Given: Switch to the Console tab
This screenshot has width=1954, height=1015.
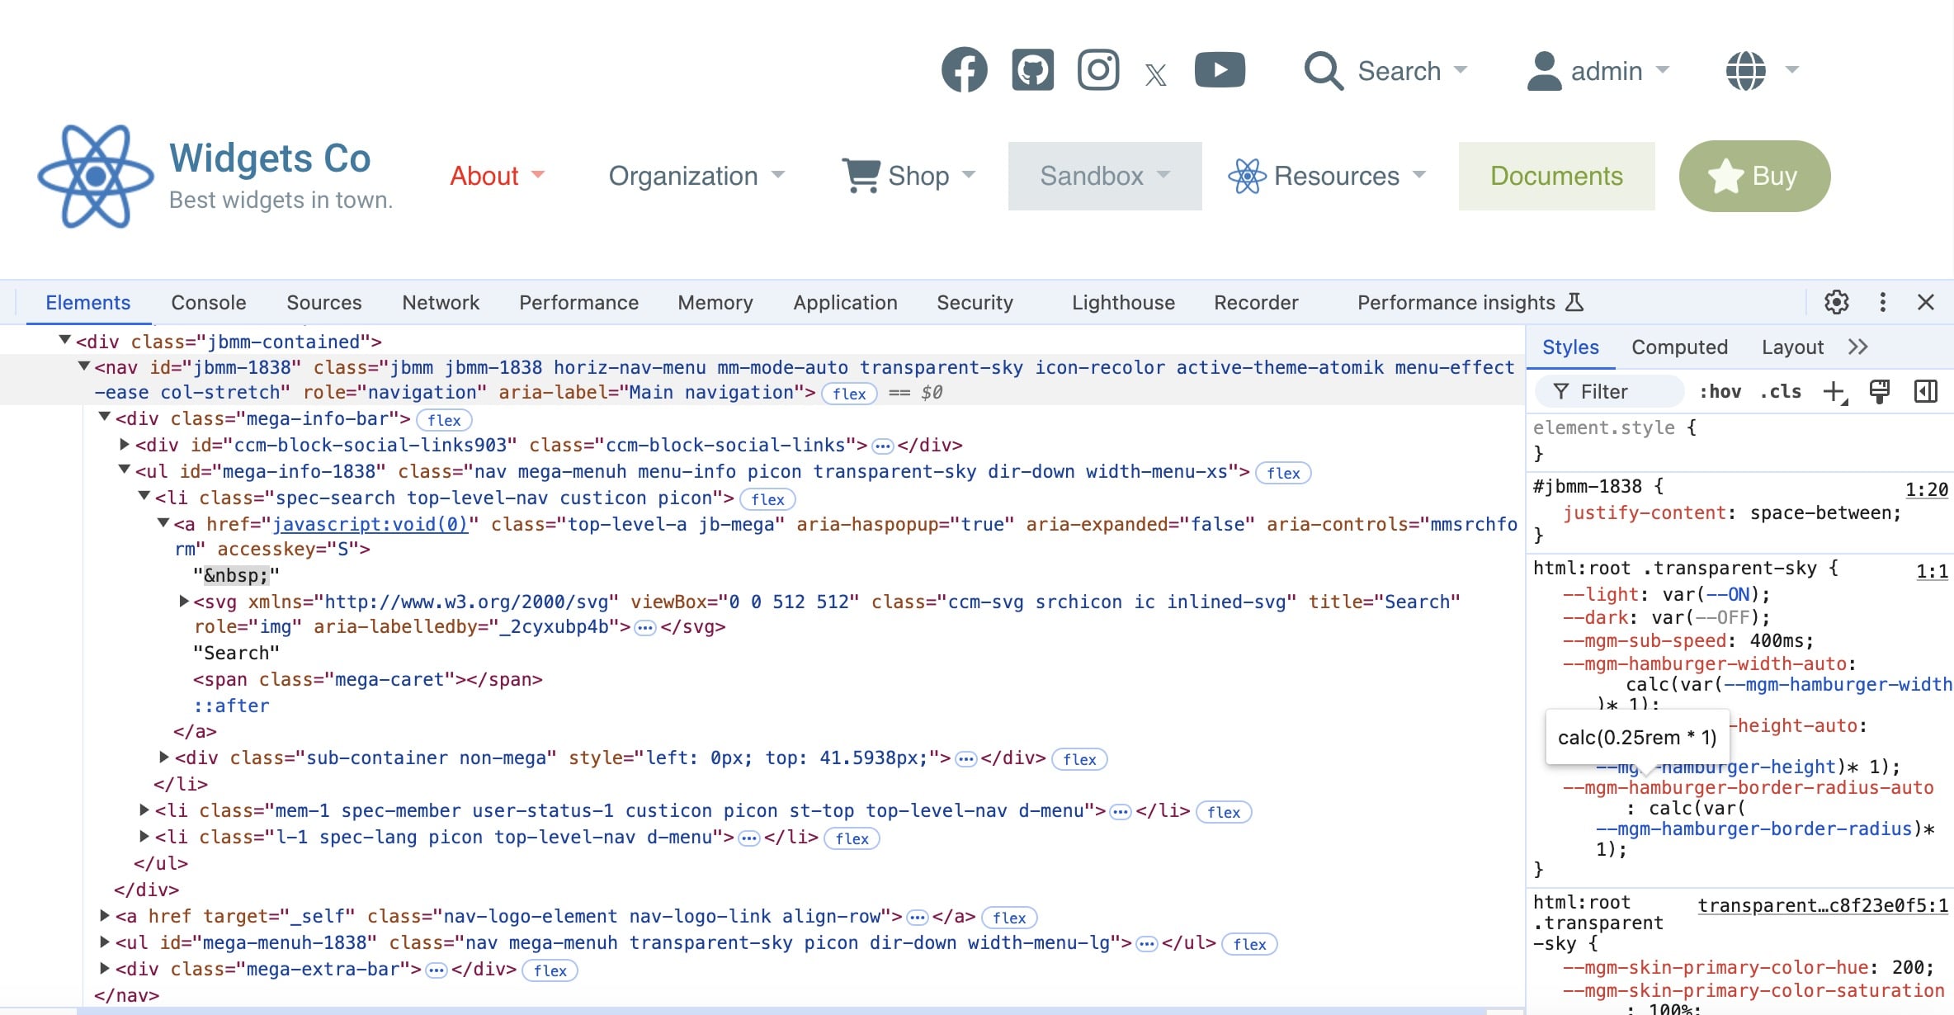Looking at the screenshot, I should (208, 303).
